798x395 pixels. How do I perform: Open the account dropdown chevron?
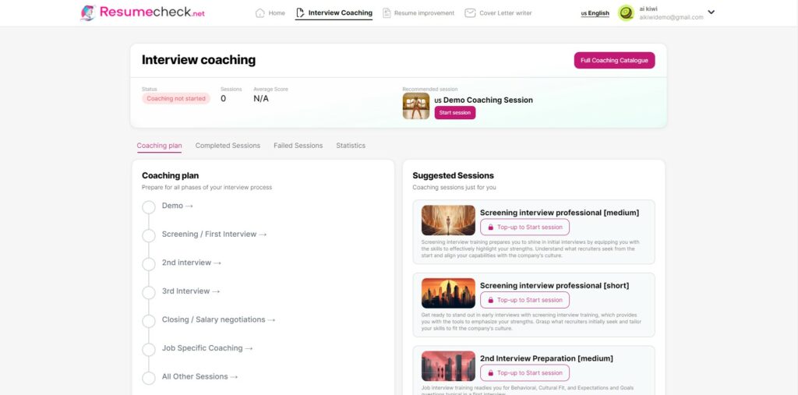(711, 12)
